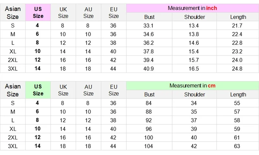Click "AU Size" header in the inch table
This screenshot has height=155, width=259.
coord(88,12)
